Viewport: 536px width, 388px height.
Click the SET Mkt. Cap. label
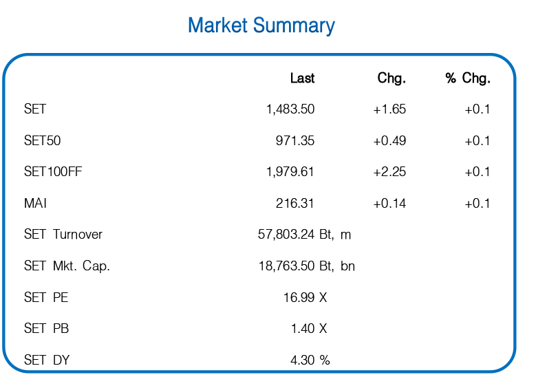(67, 266)
